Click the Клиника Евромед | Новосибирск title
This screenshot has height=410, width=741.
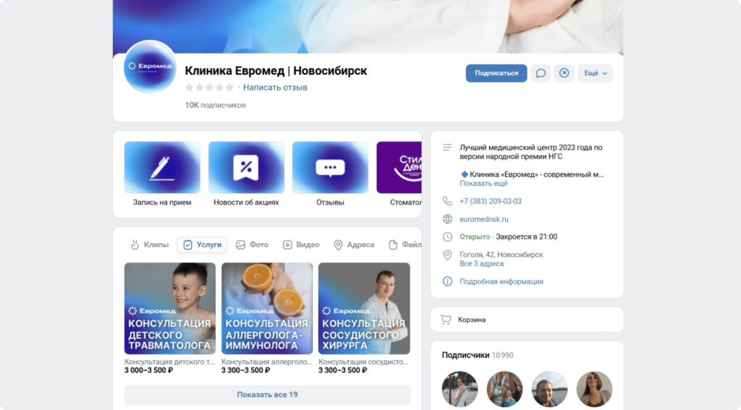click(x=276, y=71)
